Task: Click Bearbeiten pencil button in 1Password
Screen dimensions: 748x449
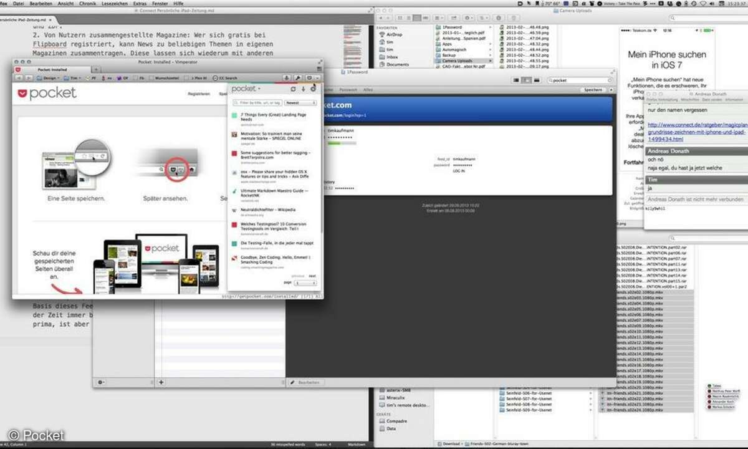Action: point(305,382)
